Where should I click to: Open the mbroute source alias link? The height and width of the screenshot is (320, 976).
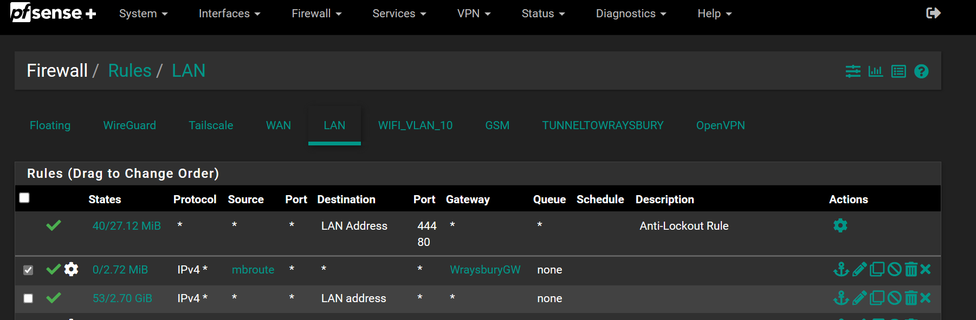pos(253,270)
